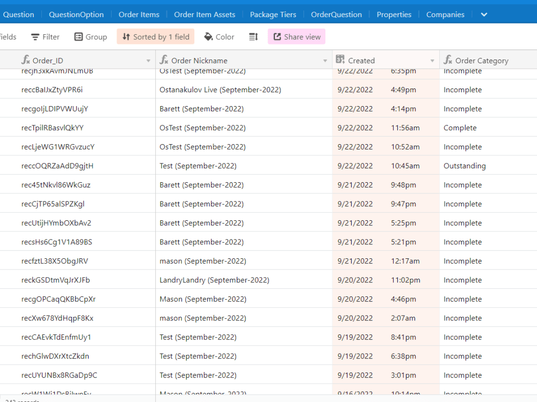Select Mason (September-2022) at 4:46pm row

tap(244, 299)
